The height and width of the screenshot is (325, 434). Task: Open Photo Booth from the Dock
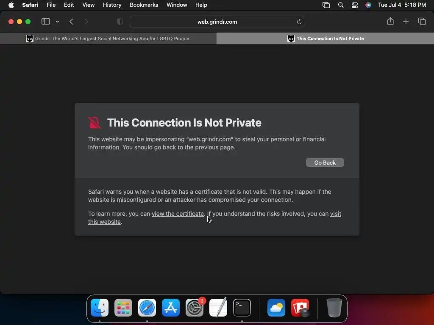tap(300, 308)
